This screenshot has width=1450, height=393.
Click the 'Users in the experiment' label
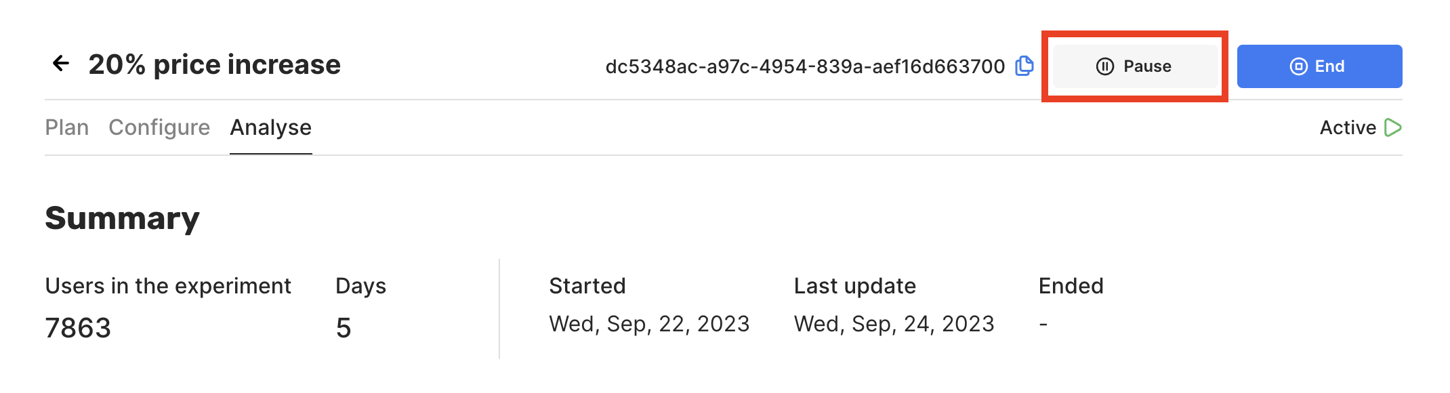pos(168,286)
